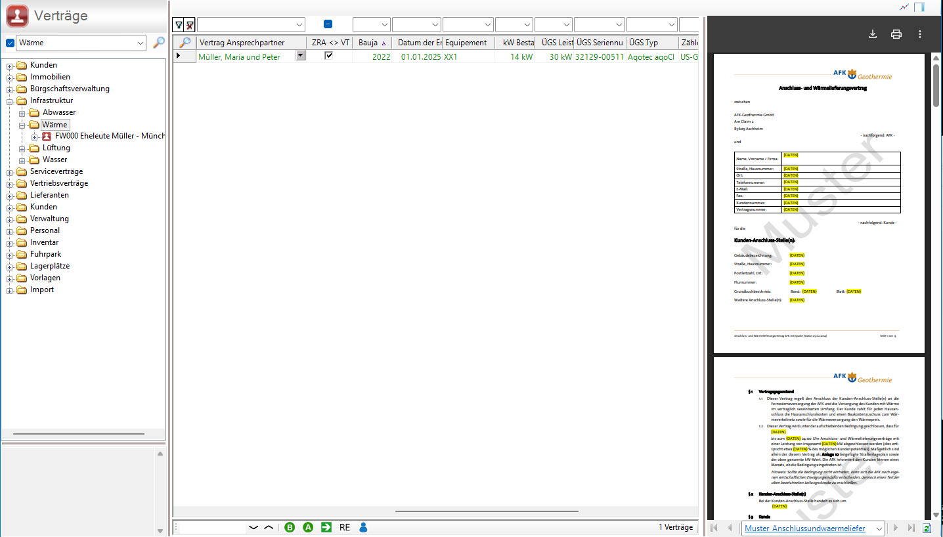Click the green B circle icon
The height and width of the screenshot is (537, 943).
coord(290,527)
